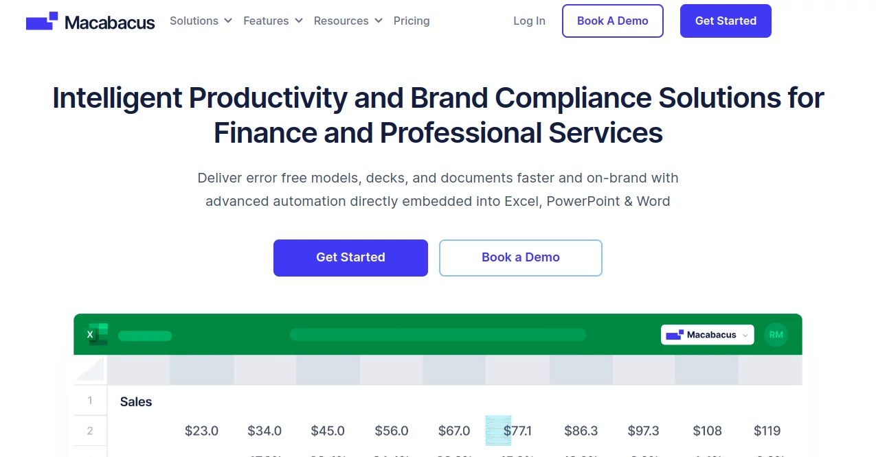The image size is (876, 457).
Task: Select the Pricing menu item
Action: coord(411,21)
